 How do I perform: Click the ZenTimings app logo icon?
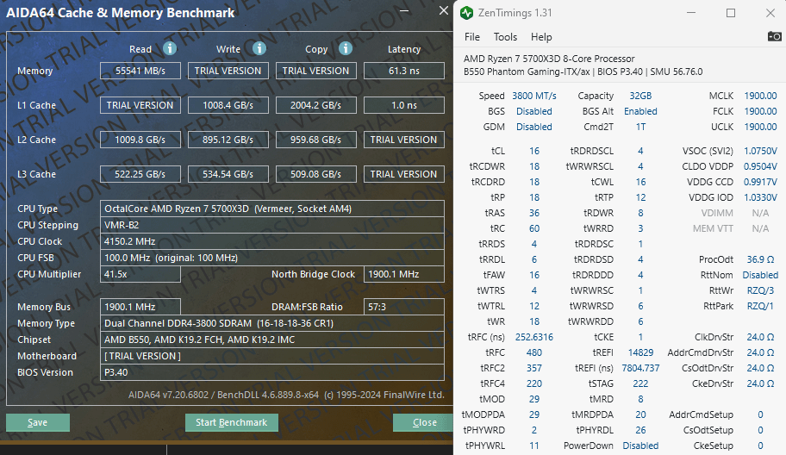pyautogui.click(x=467, y=13)
